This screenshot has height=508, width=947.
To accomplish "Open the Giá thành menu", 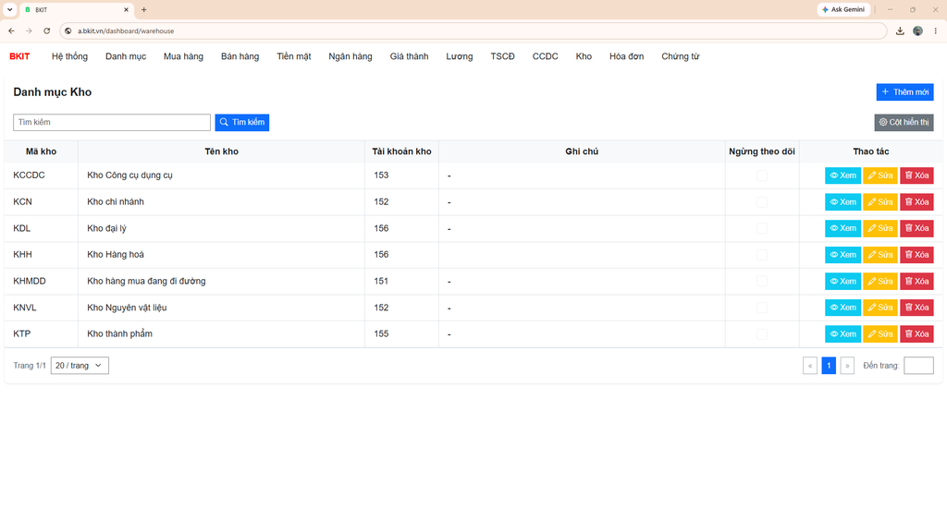I will click(x=409, y=56).
